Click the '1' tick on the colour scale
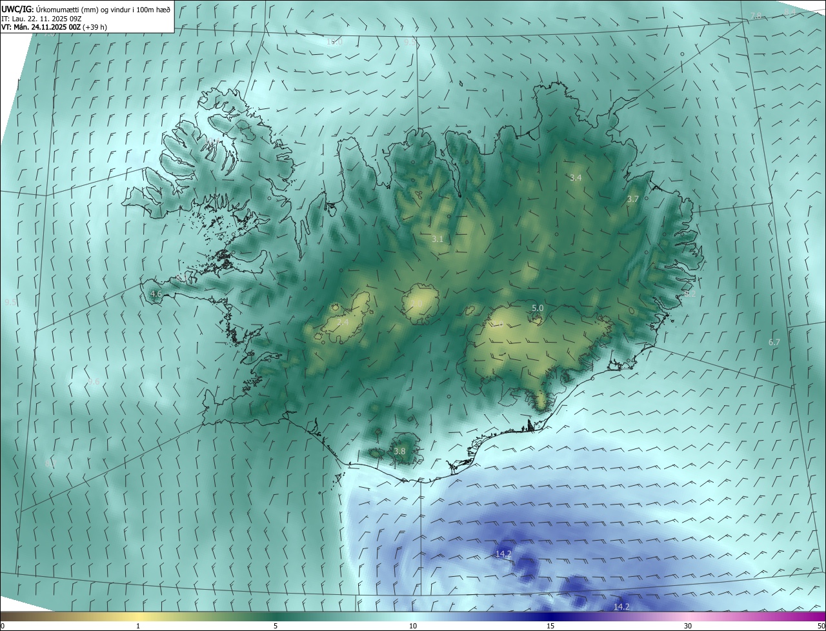This screenshot has width=826, height=631. (138, 626)
